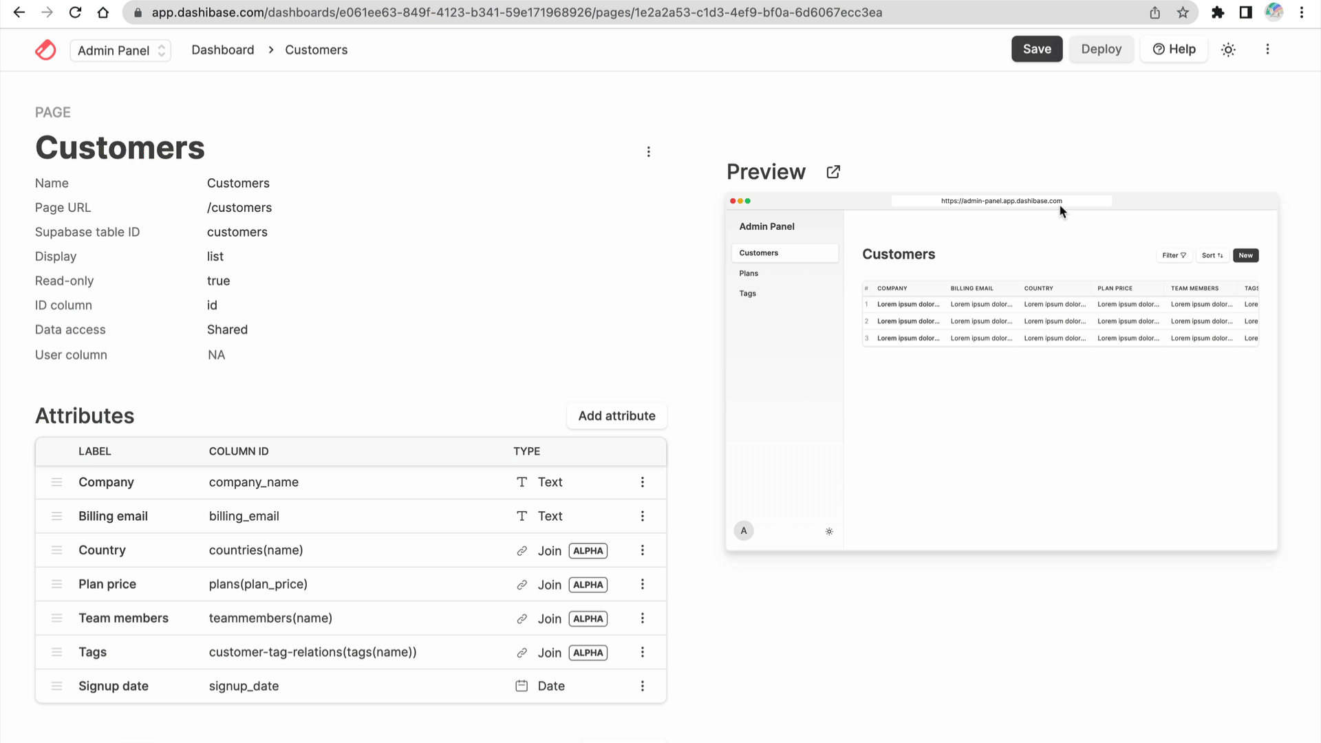Click the Deploy button
The width and height of the screenshot is (1321, 743).
[x=1101, y=50]
